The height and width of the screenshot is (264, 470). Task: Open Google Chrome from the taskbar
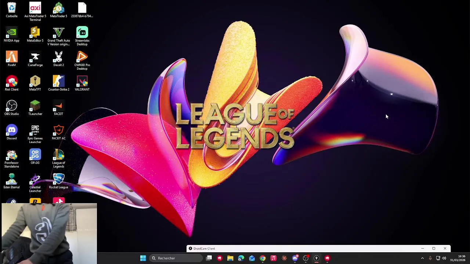pyautogui.click(x=263, y=258)
